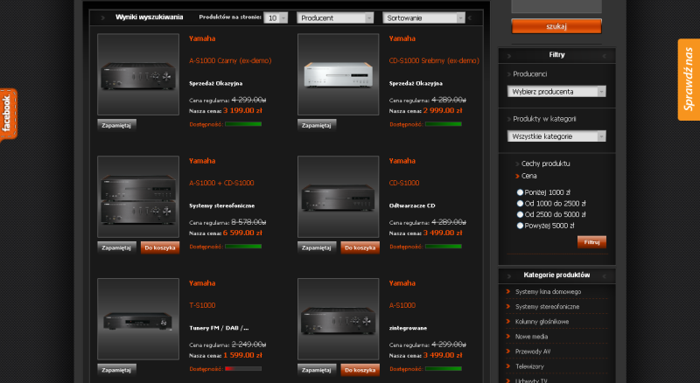
Task: Click thumbnail of silver CD-S1000 player
Action: coord(338,74)
